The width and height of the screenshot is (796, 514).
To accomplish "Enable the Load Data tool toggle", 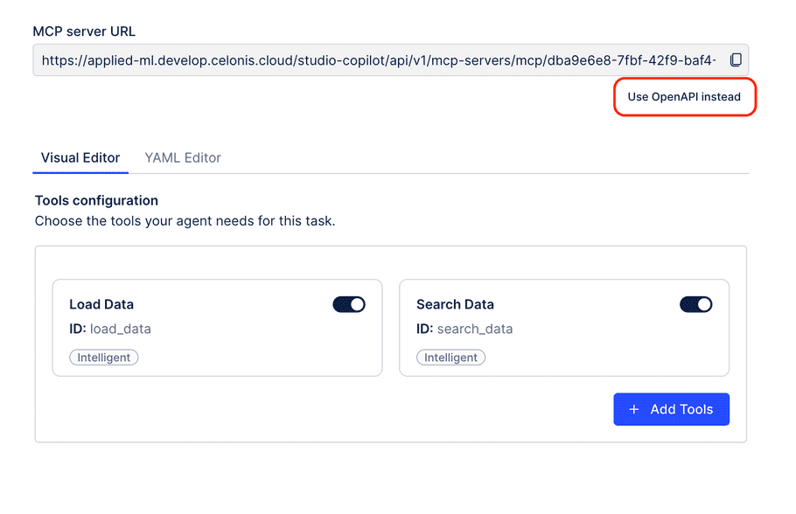I will tap(348, 304).
